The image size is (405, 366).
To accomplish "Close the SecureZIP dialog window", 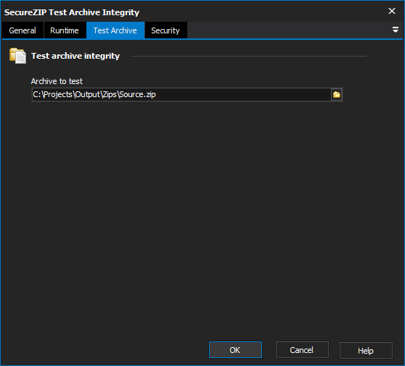I will [392, 11].
